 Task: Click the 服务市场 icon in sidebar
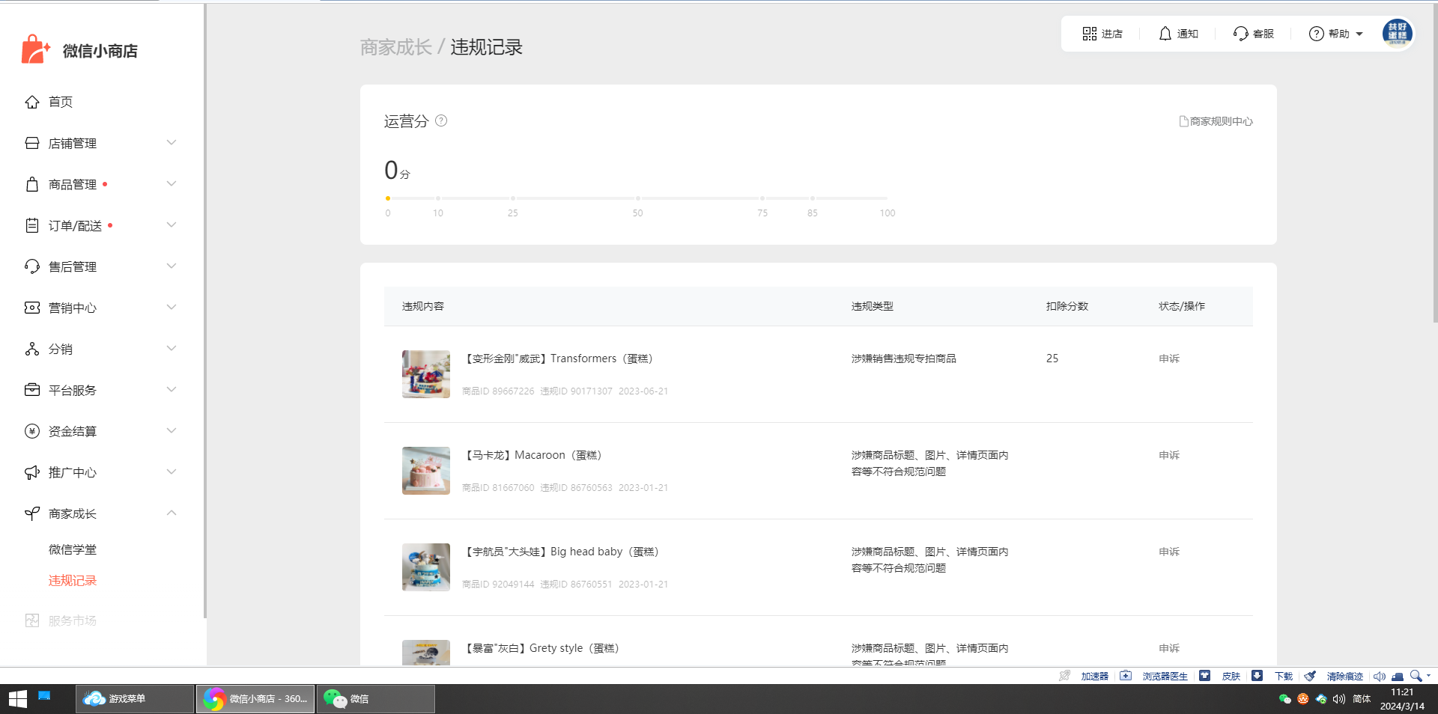(32, 620)
